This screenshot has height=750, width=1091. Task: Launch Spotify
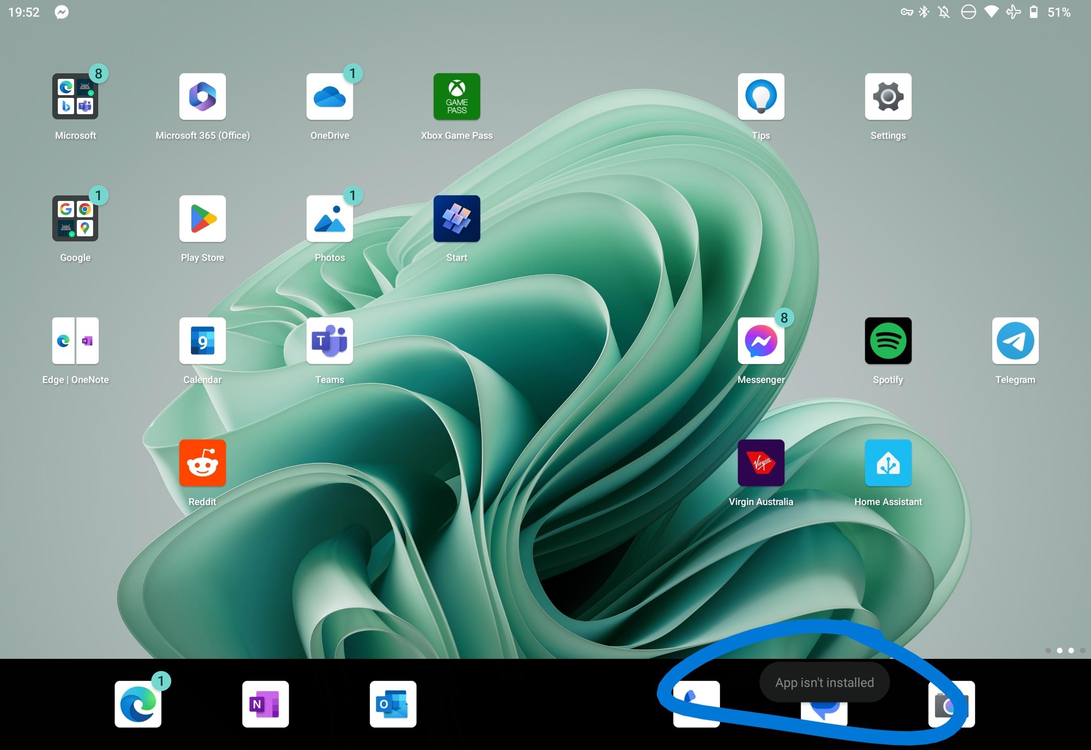[888, 341]
